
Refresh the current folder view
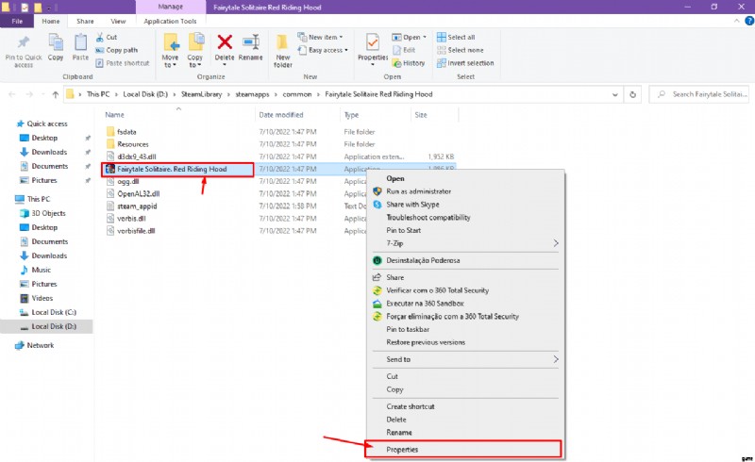pos(632,94)
